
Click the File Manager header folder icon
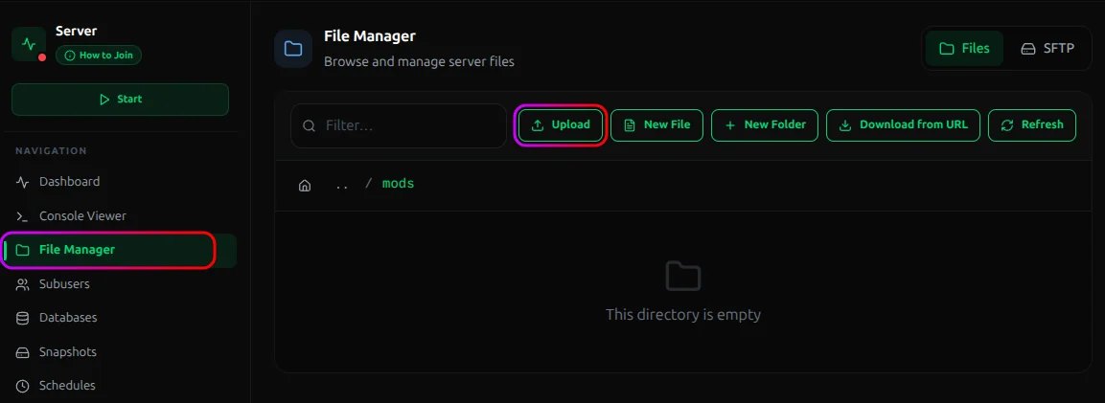tap(293, 49)
